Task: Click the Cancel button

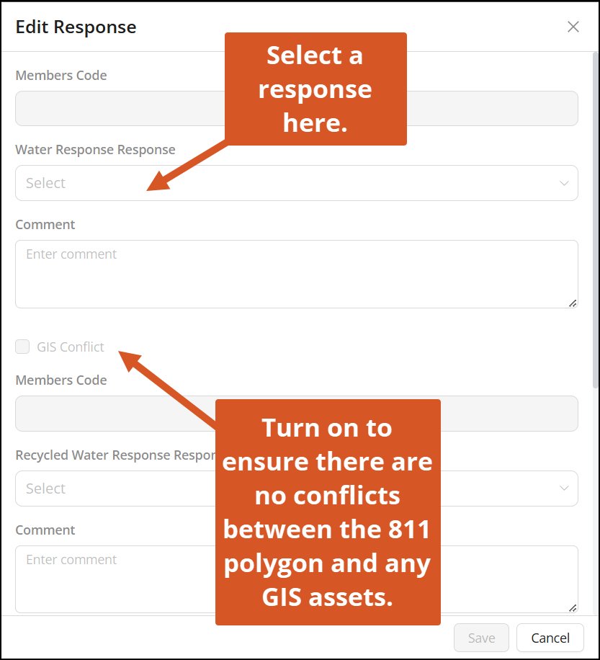Action: point(550,638)
